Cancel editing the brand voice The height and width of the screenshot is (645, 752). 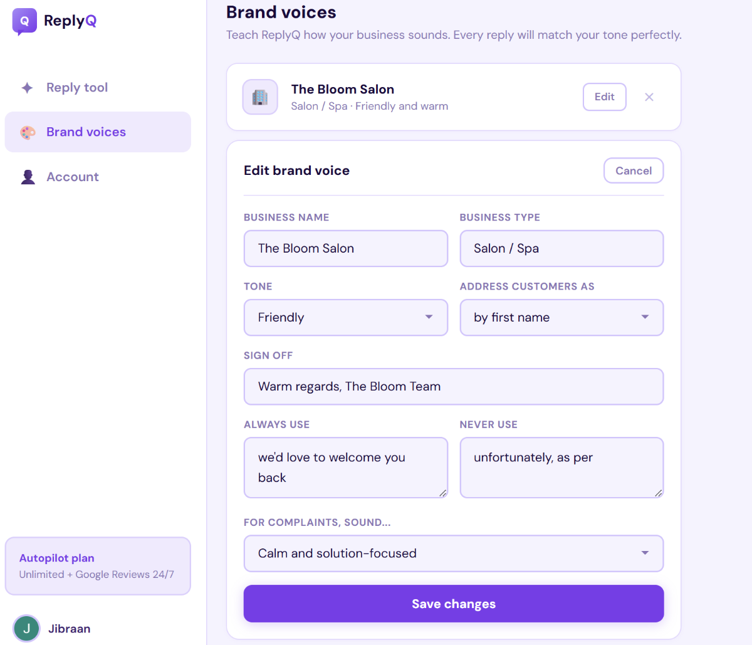tap(633, 170)
